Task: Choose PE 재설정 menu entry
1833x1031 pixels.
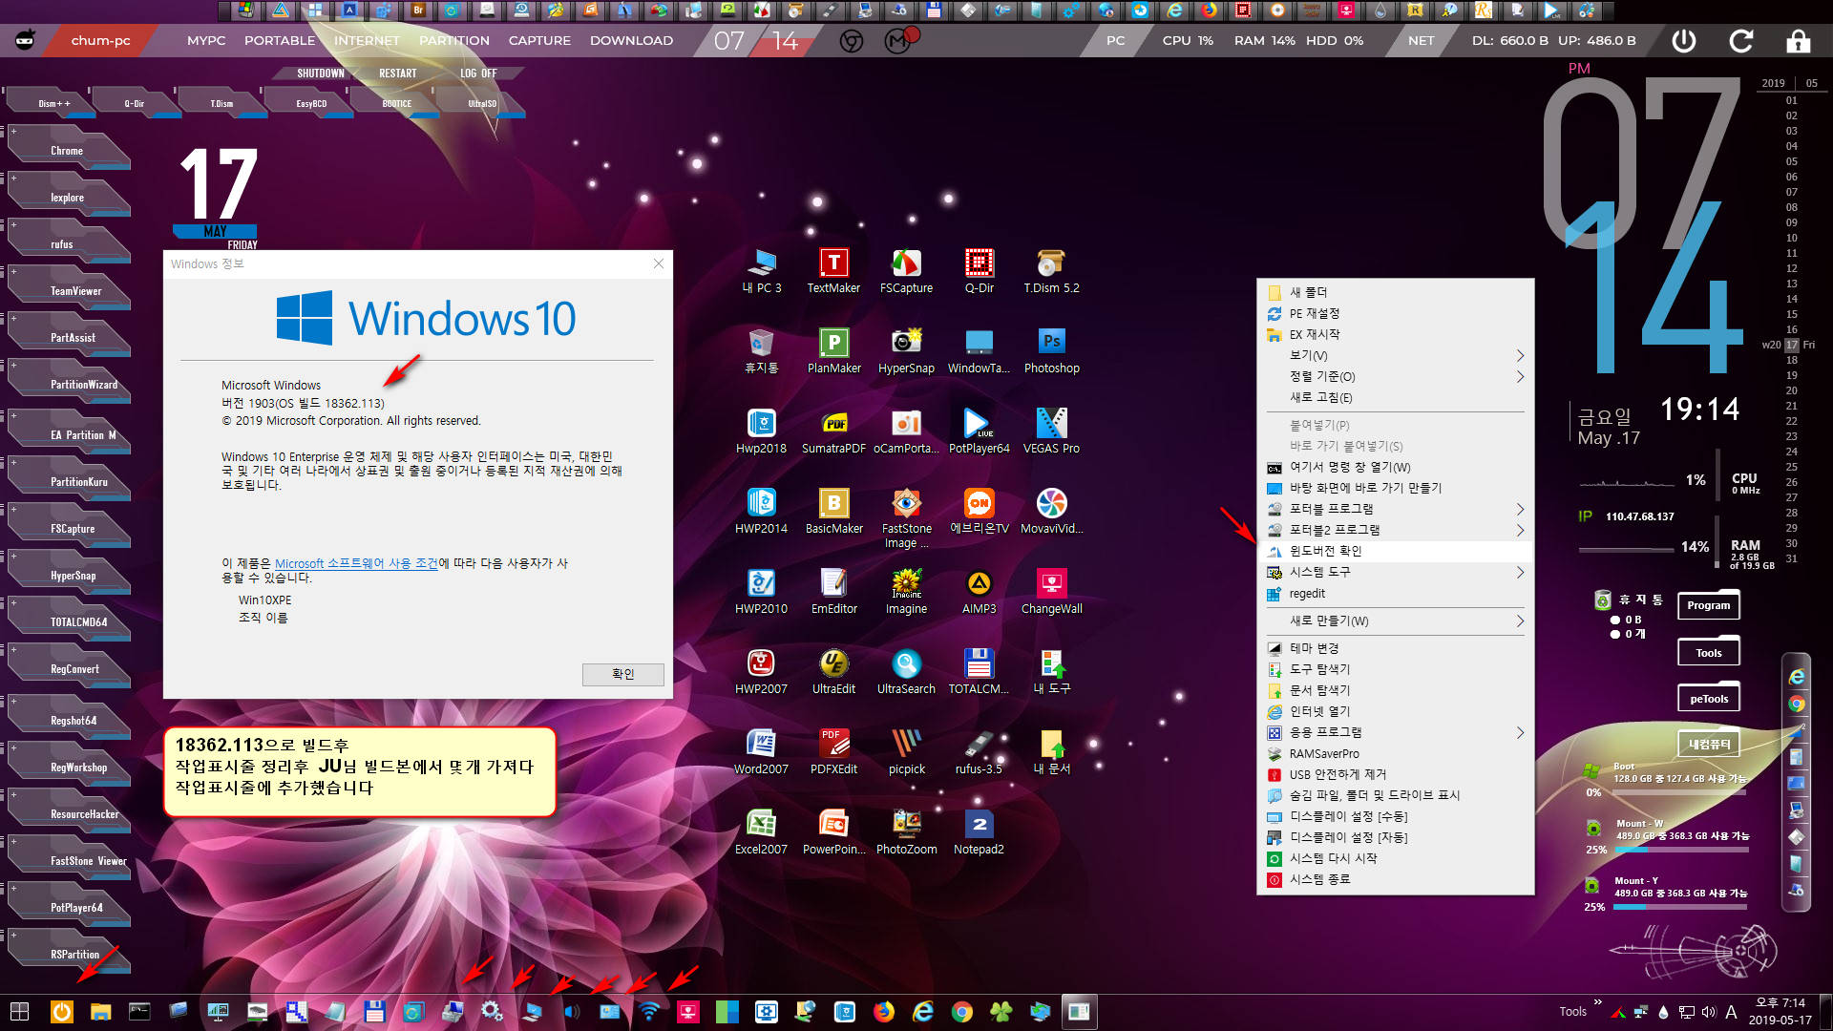Action: point(1396,313)
